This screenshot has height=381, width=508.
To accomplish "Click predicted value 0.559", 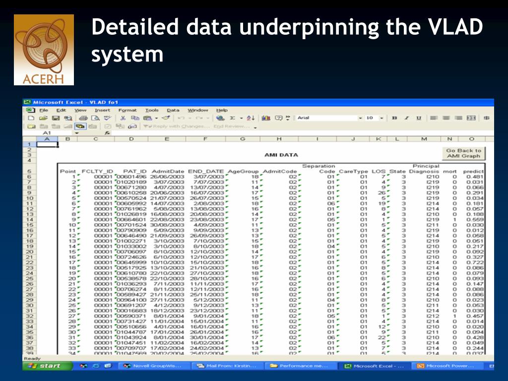I will click(x=475, y=220).
